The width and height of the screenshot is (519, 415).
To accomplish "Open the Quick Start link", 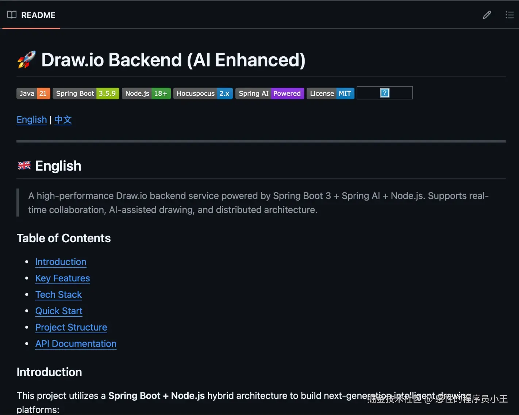I will (x=59, y=311).
